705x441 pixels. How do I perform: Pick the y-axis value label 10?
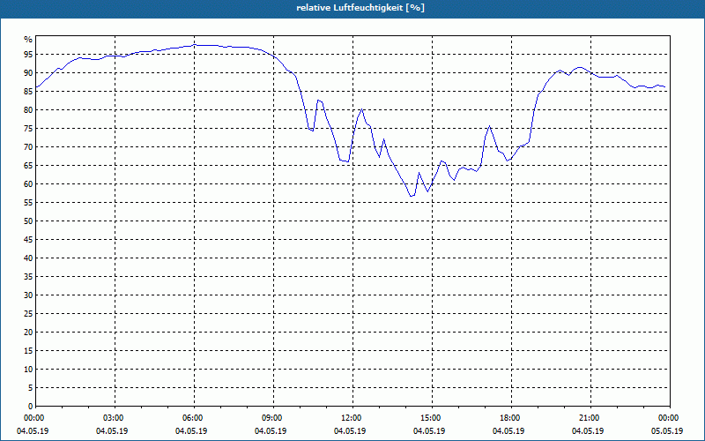click(28, 370)
